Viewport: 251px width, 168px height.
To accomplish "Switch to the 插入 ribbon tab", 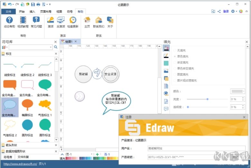I will point(32,12).
